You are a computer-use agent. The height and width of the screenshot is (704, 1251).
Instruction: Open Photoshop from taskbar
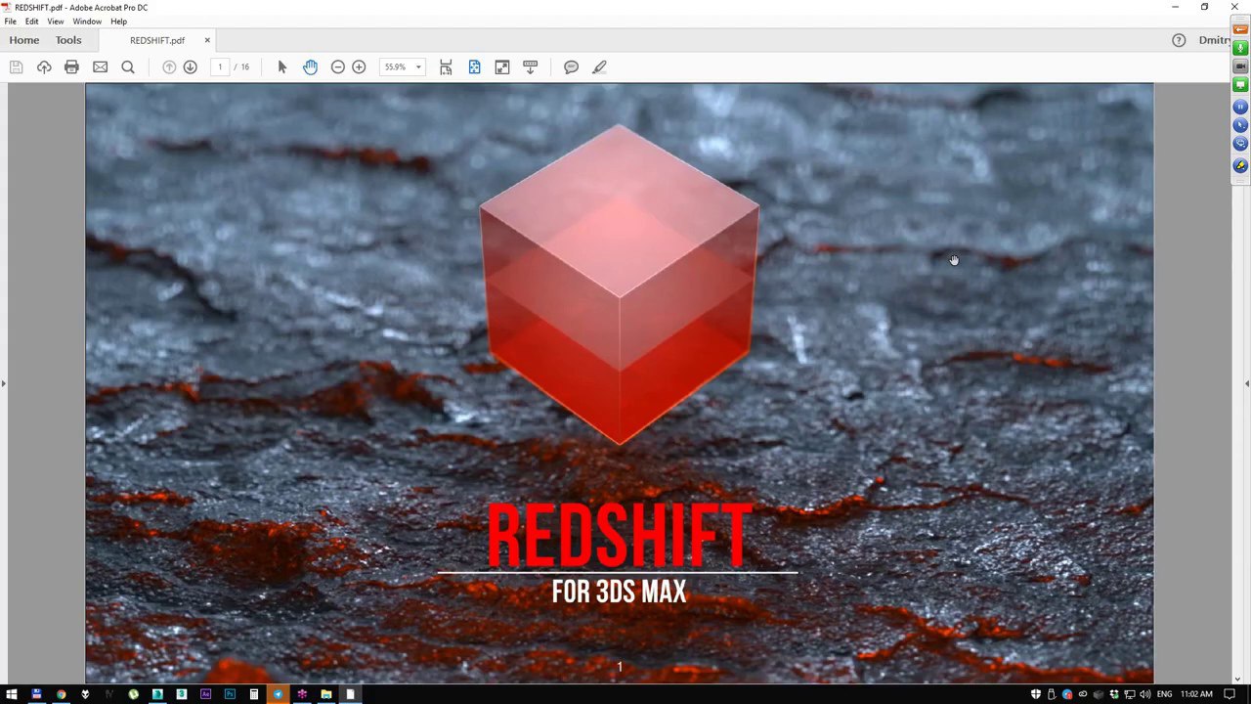tap(230, 694)
